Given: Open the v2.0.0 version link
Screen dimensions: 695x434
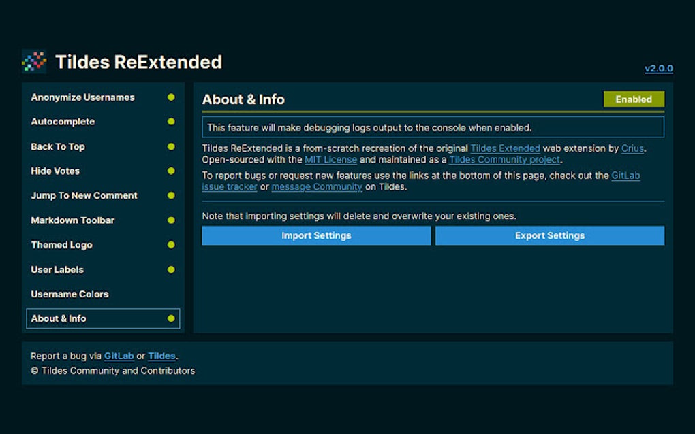Looking at the screenshot, I should [x=658, y=68].
